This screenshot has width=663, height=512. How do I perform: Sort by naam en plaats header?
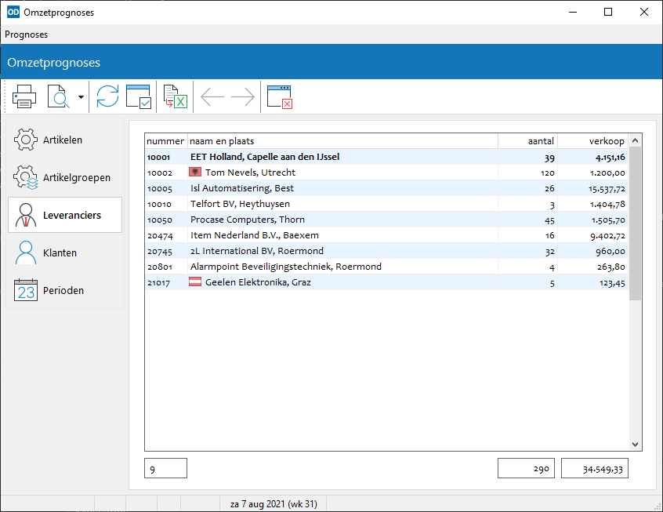pos(342,141)
